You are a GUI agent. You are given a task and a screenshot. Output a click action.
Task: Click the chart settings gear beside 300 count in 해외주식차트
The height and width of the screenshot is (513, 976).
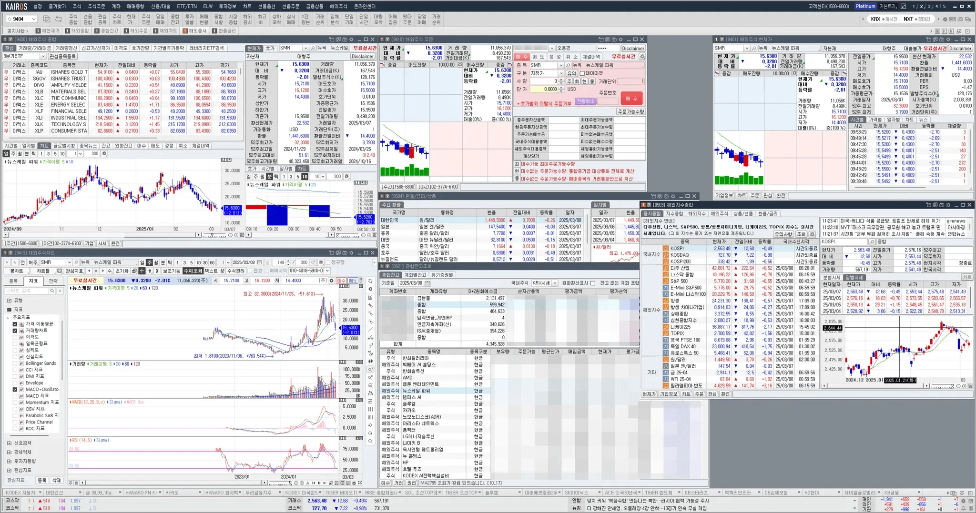pos(321,262)
